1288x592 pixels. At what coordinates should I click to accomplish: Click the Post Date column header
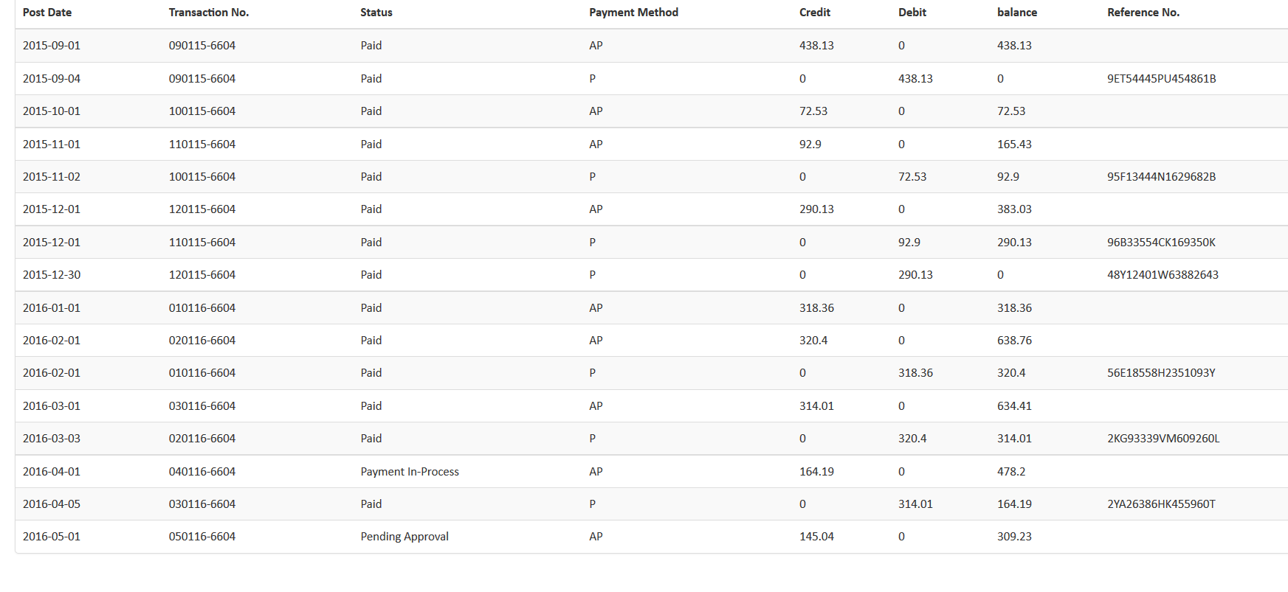pos(47,13)
